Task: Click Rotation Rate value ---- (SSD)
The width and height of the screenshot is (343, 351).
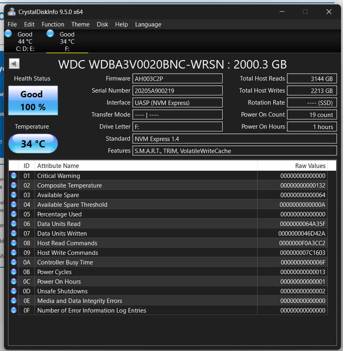Action: [x=312, y=103]
